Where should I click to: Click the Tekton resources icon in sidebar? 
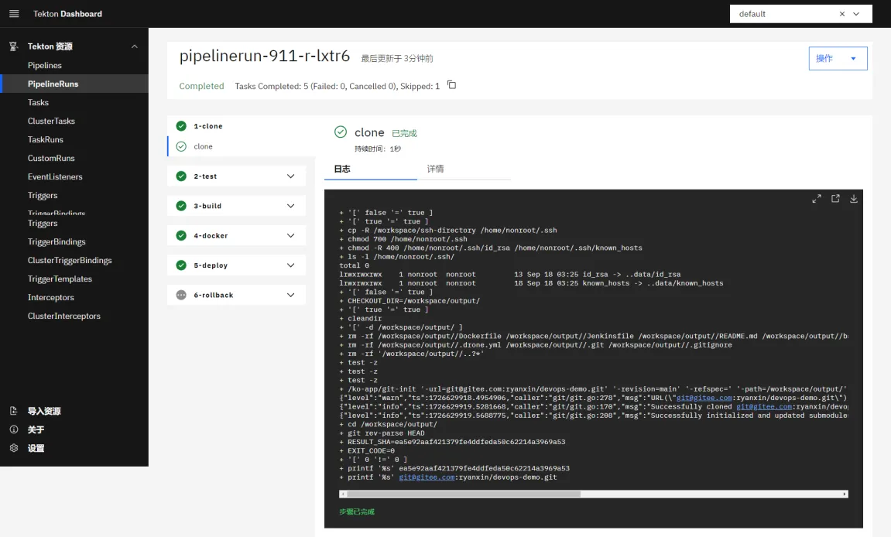tap(14, 46)
